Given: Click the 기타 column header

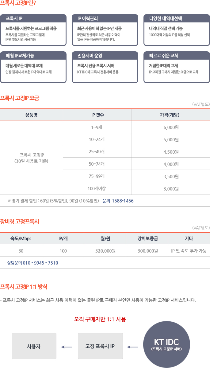Looking at the screenshot, I should coord(189,238).
